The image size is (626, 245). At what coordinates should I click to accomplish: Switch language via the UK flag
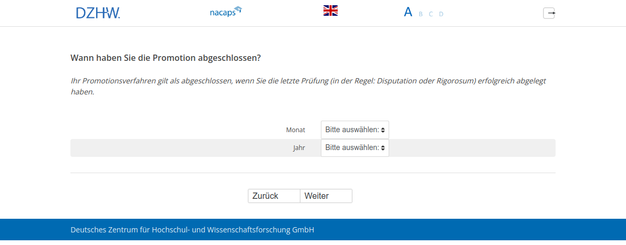[330, 10]
